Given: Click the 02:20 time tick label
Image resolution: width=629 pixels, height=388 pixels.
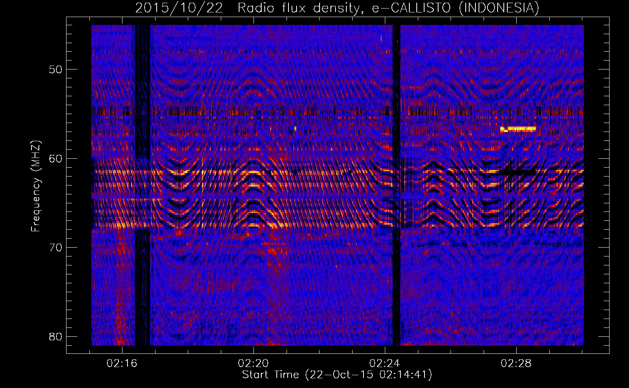Looking at the screenshot, I should 253,364.
